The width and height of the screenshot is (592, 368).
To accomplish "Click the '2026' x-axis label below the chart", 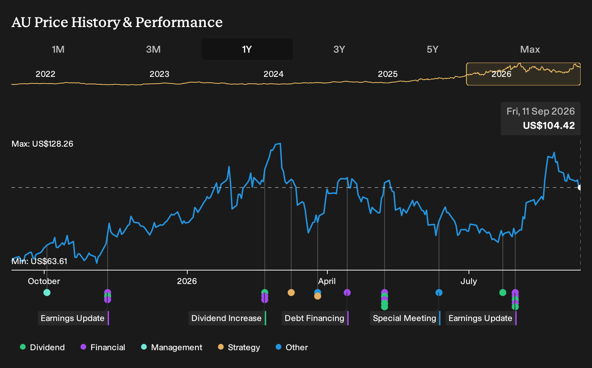I will 187,281.
